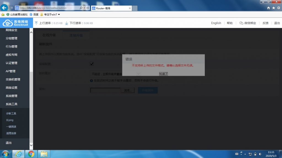The height and width of the screenshot is (158, 282).
Task: Open the 山东教育出版社 bookmark
Action: click(x=17, y=15)
